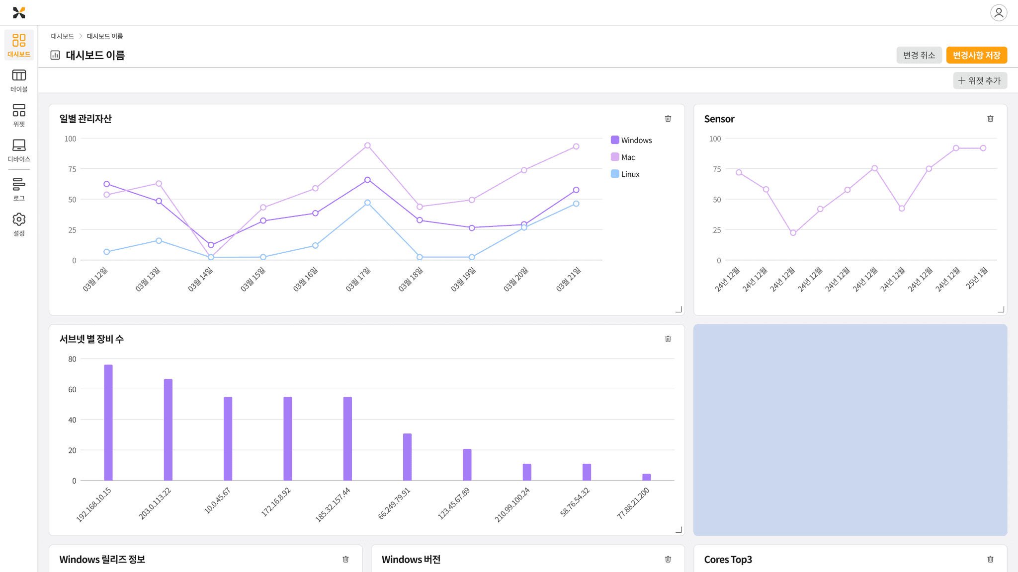Click the 123.45.67.89 bar in subnet chart
This screenshot has width=1018, height=572.
[467, 465]
